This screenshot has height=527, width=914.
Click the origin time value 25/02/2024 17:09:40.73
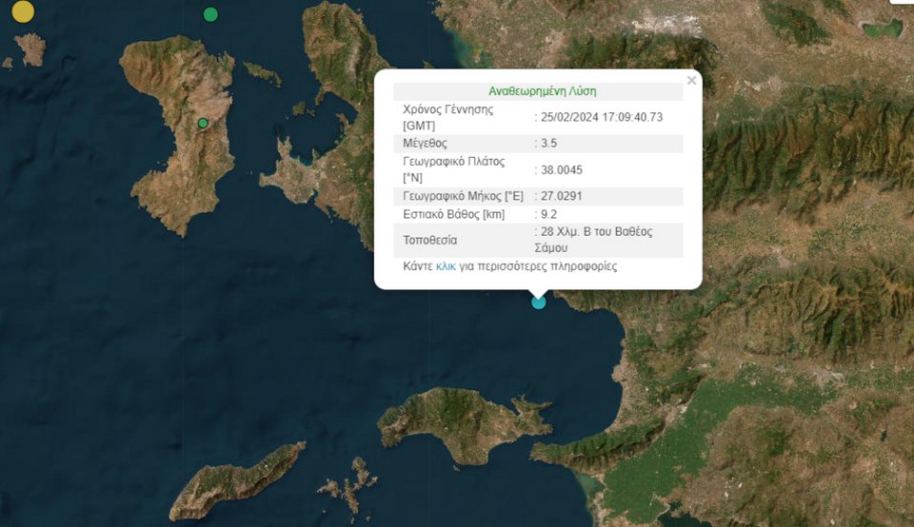[602, 117]
